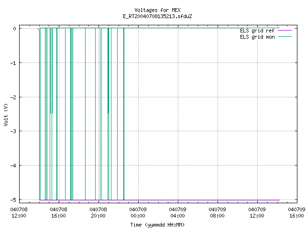Click y-axis tick label -5
Screen dimensions: 306x229
coord(13,200)
